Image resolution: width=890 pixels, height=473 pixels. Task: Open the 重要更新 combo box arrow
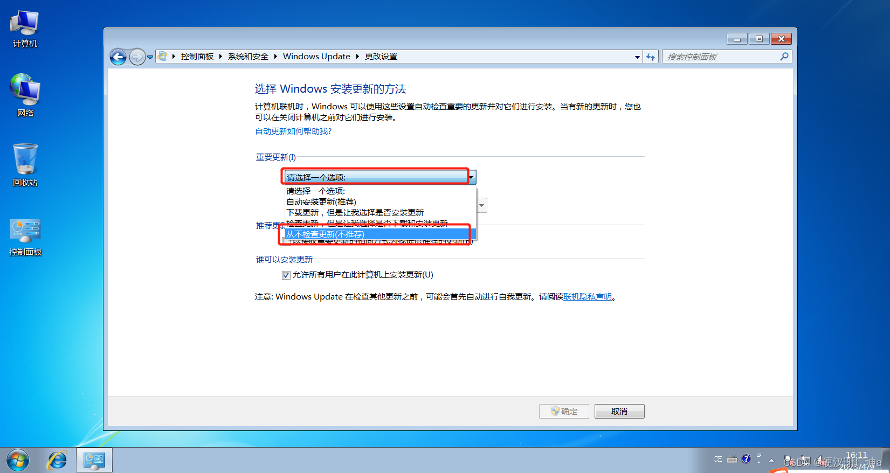(471, 177)
